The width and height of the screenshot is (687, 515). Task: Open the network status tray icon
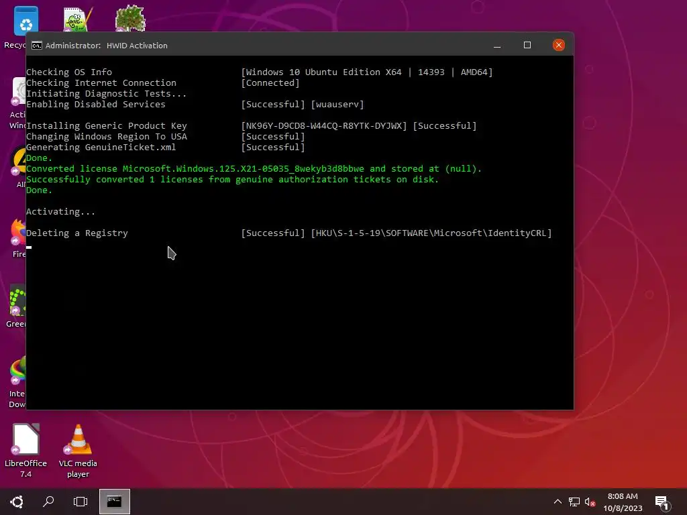tap(574, 502)
